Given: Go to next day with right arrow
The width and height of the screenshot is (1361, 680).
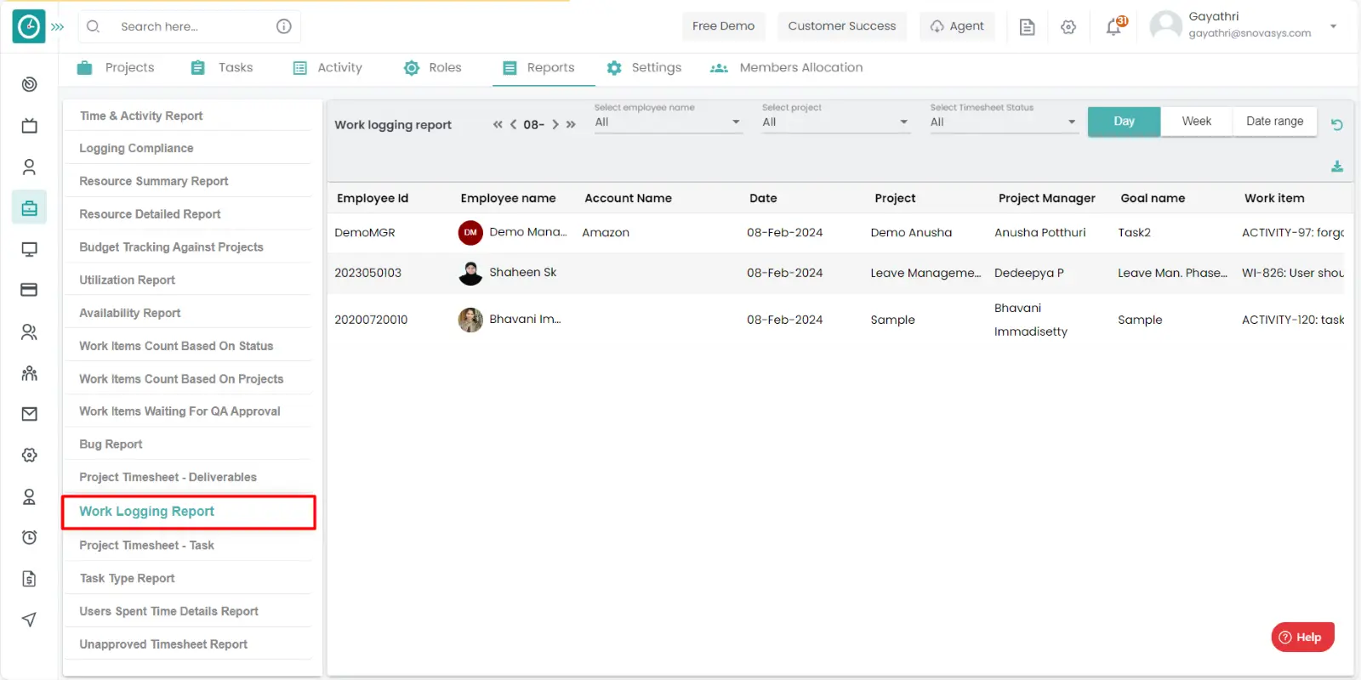Looking at the screenshot, I should 555,124.
